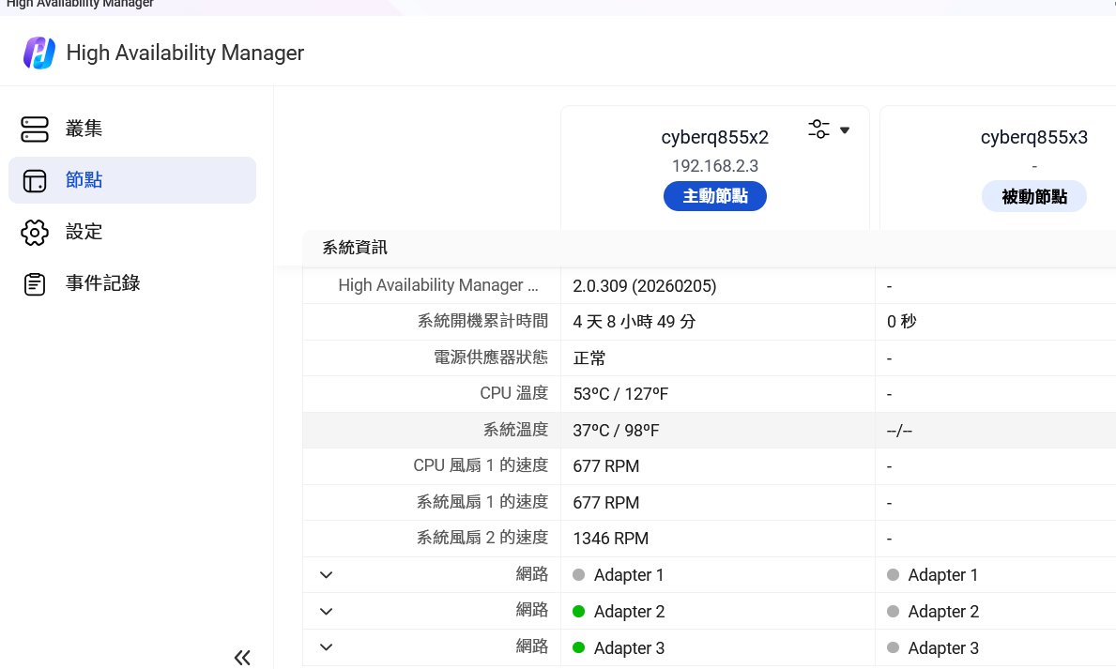Click green status dot for Adapter 3
This screenshot has height=669, width=1116.
[x=578, y=647]
